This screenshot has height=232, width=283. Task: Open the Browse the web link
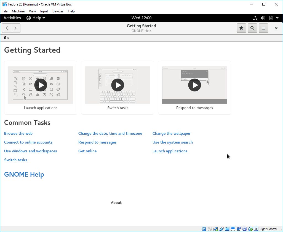coord(18,133)
